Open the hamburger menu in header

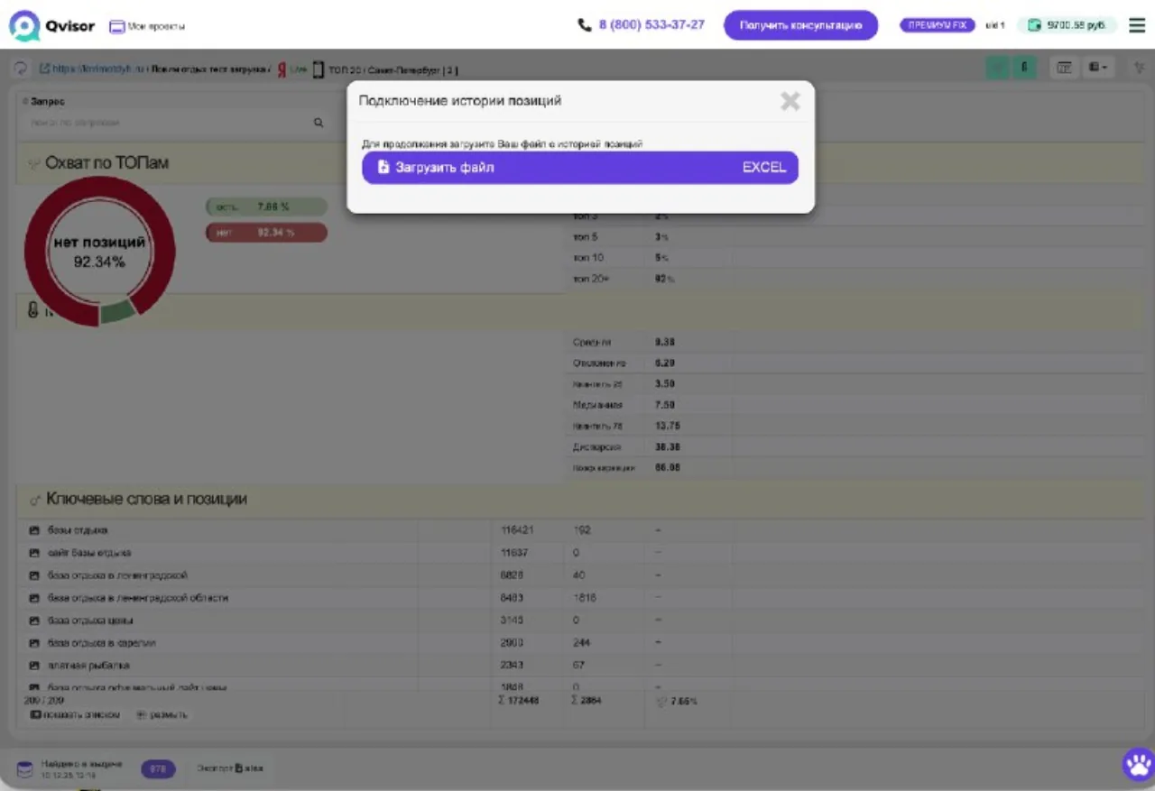[x=1137, y=25]
